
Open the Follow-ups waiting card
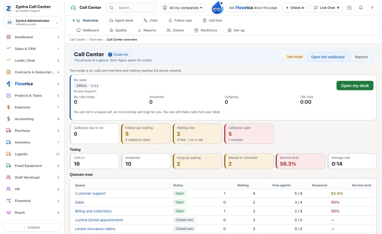pos(146,134)
